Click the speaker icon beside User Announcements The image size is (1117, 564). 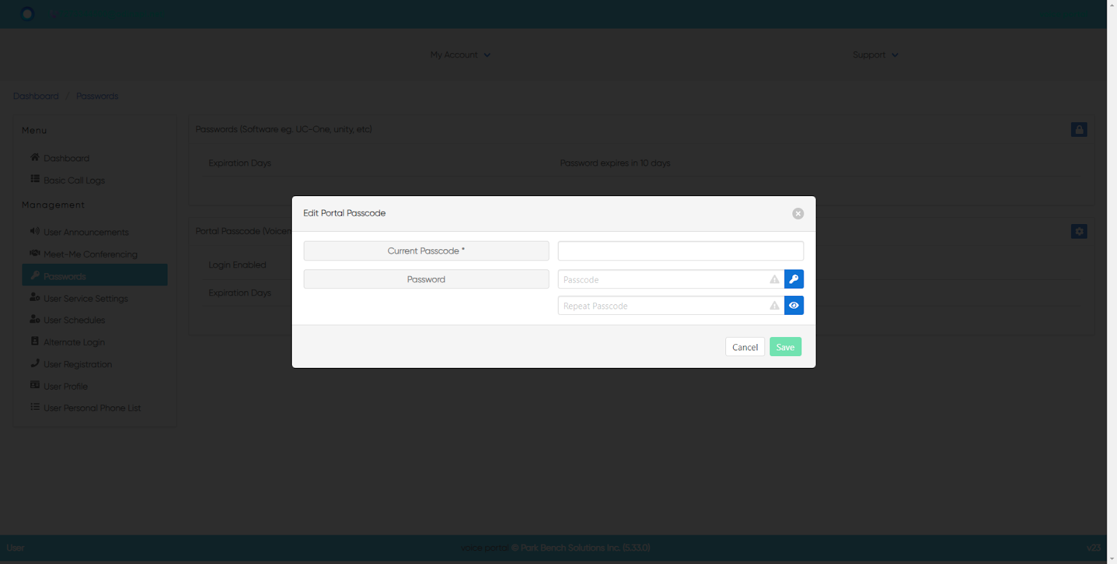pos(35,231)
